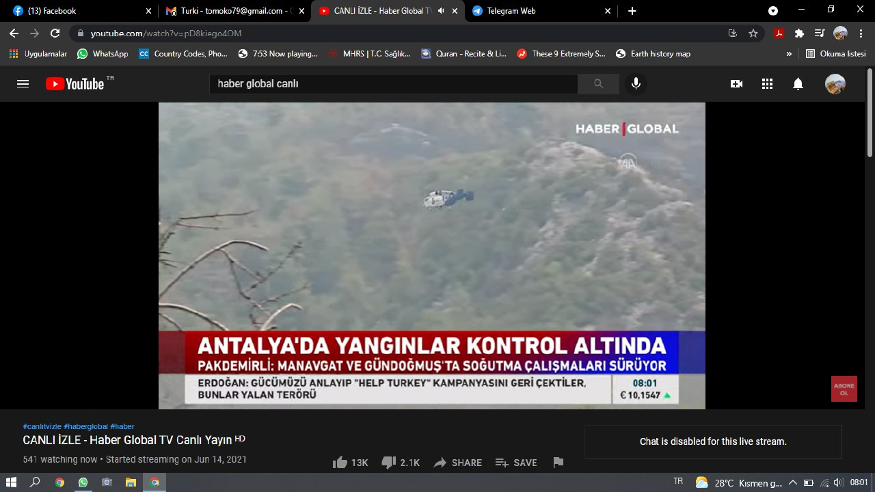The width and height of the screenshot is (875, 492).
Task: Start voice search with microphone icon
Action: click(x=636, y=83)
